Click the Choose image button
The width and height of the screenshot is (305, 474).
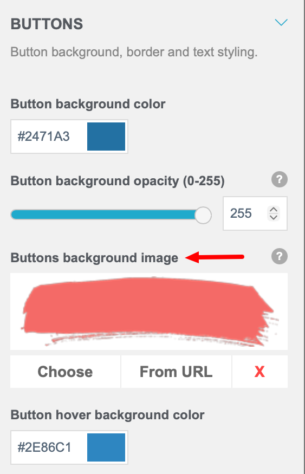click(66, 372)
